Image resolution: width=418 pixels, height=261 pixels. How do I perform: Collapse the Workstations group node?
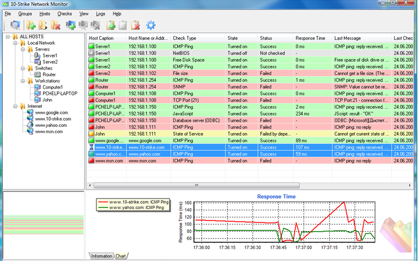[x=23, y=81]
